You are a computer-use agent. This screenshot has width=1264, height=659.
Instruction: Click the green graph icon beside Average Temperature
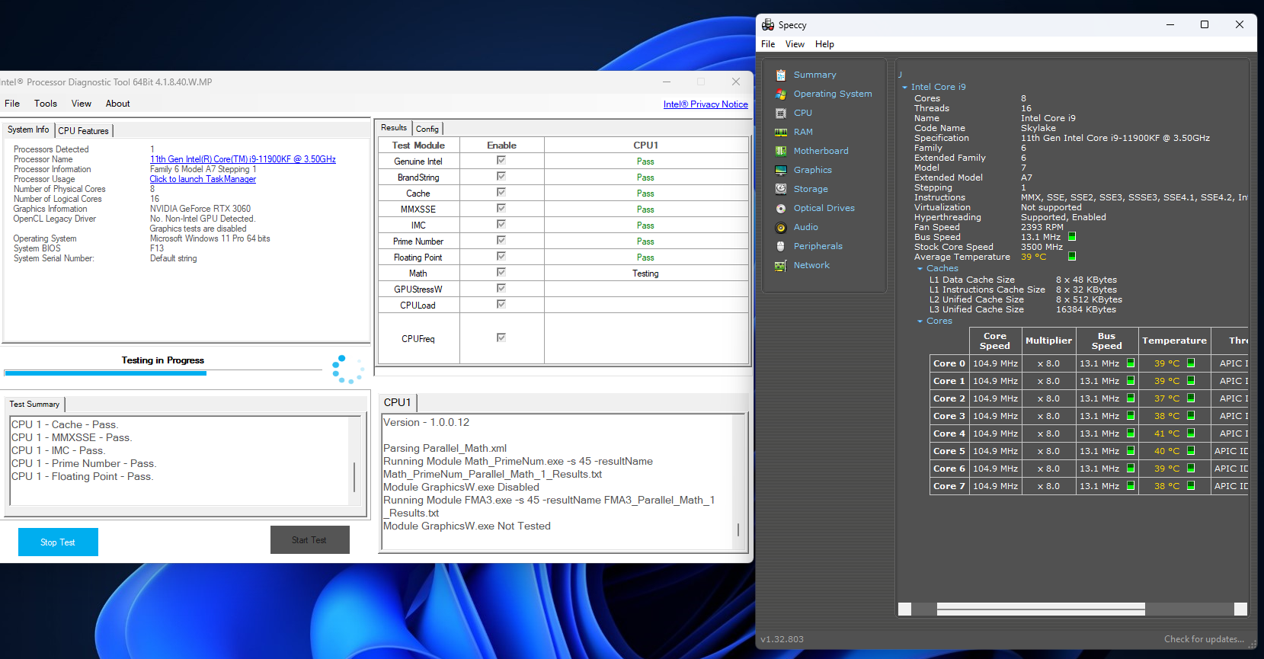(1072, 256)
